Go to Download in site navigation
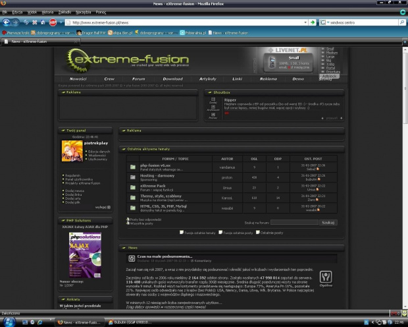Image resolution: width=408 pixels, height=327 pixels. click(x=173, y=78)
